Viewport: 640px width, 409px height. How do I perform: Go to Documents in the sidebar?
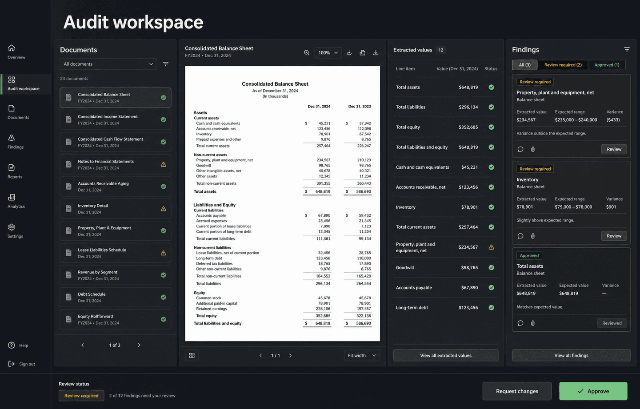click(x=18, y=112)
